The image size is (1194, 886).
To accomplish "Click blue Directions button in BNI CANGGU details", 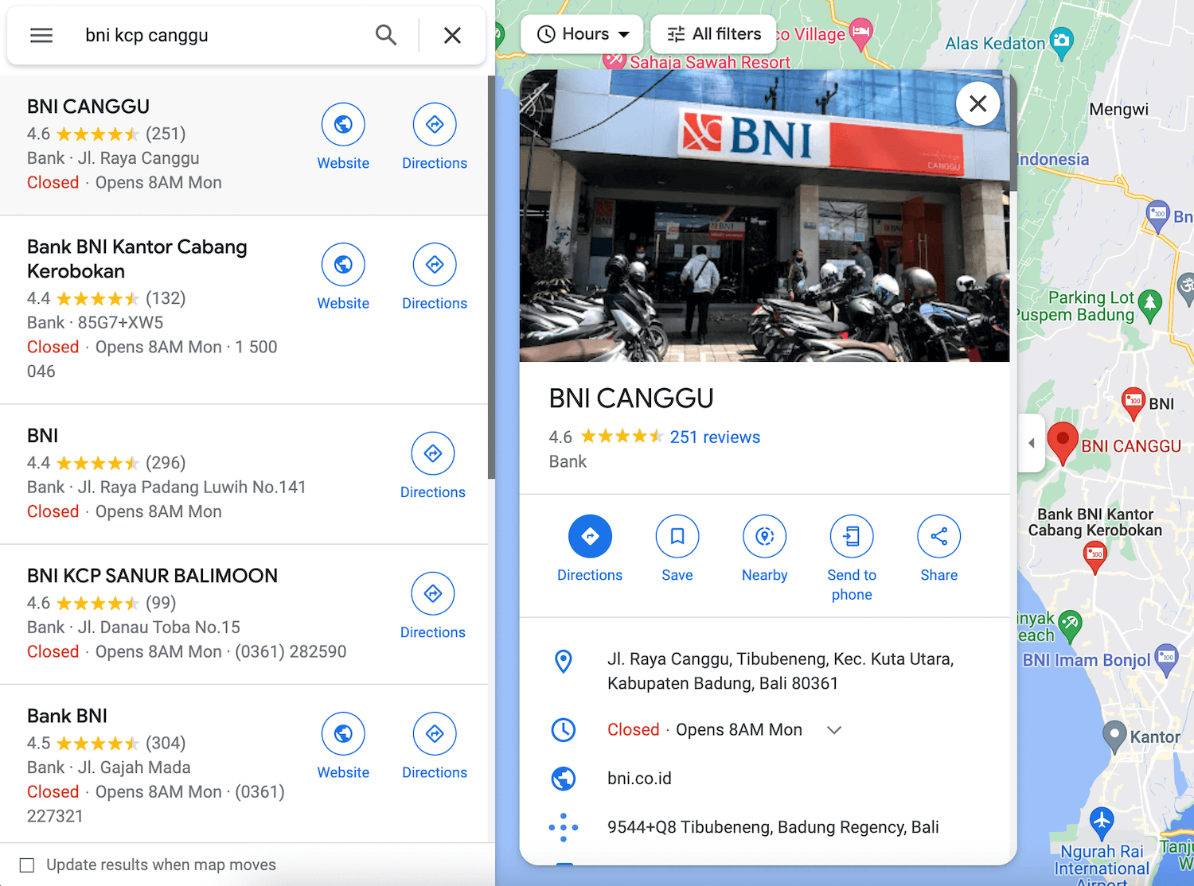I will pos(590,537).
